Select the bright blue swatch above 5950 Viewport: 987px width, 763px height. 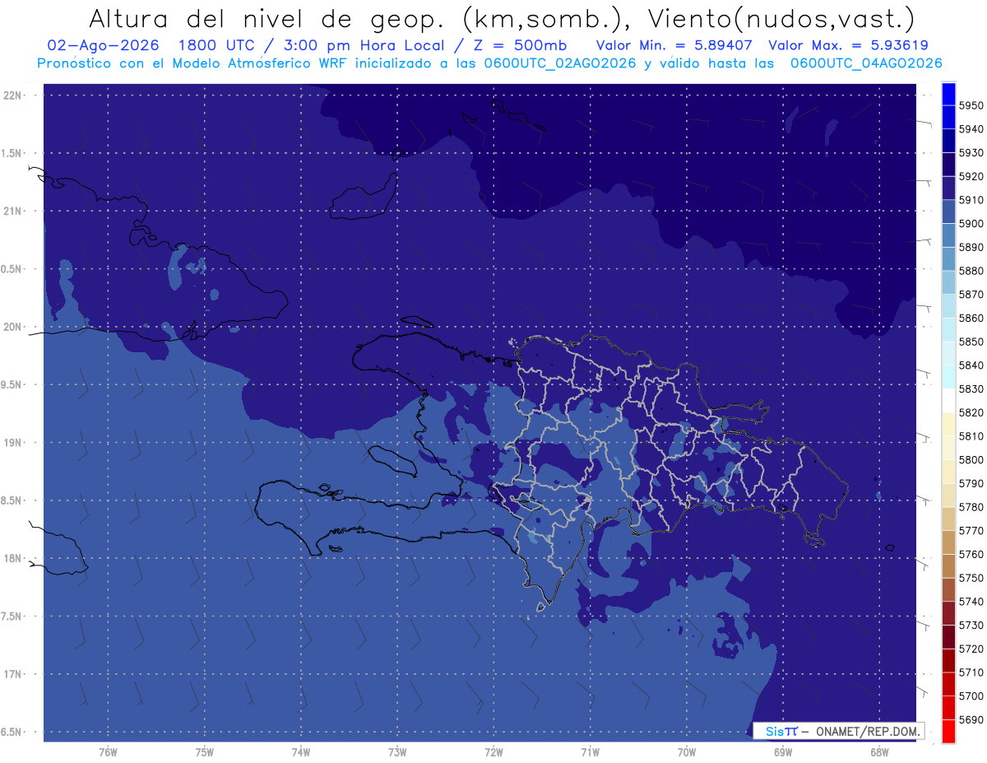click(948, 94)
